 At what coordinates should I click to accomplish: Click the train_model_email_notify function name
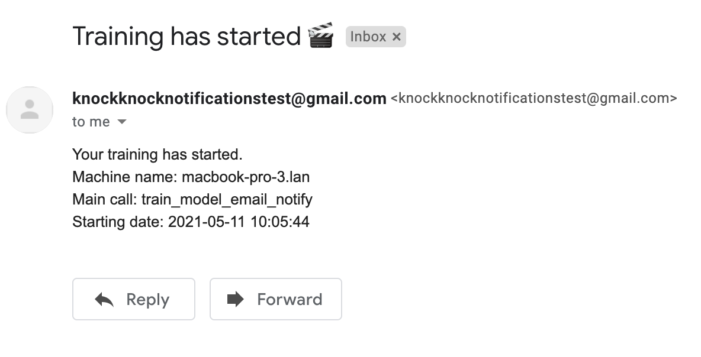click(x=227, y=200)
